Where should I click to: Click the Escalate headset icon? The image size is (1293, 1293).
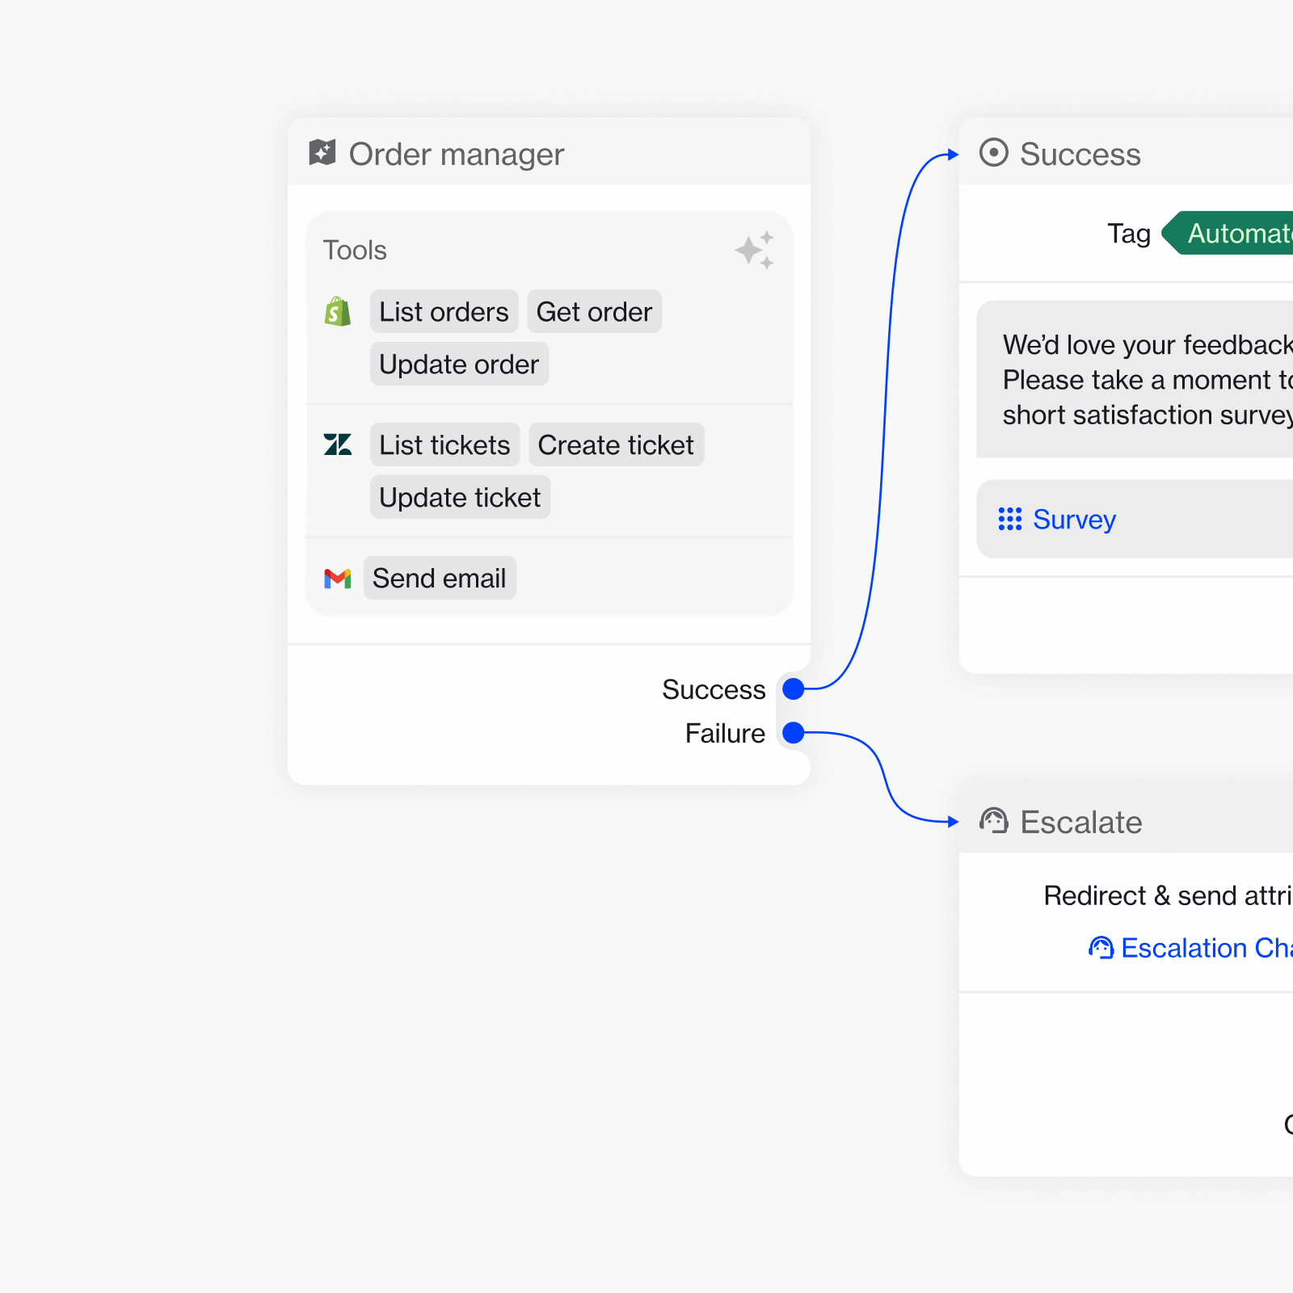(x=993, y=821)
